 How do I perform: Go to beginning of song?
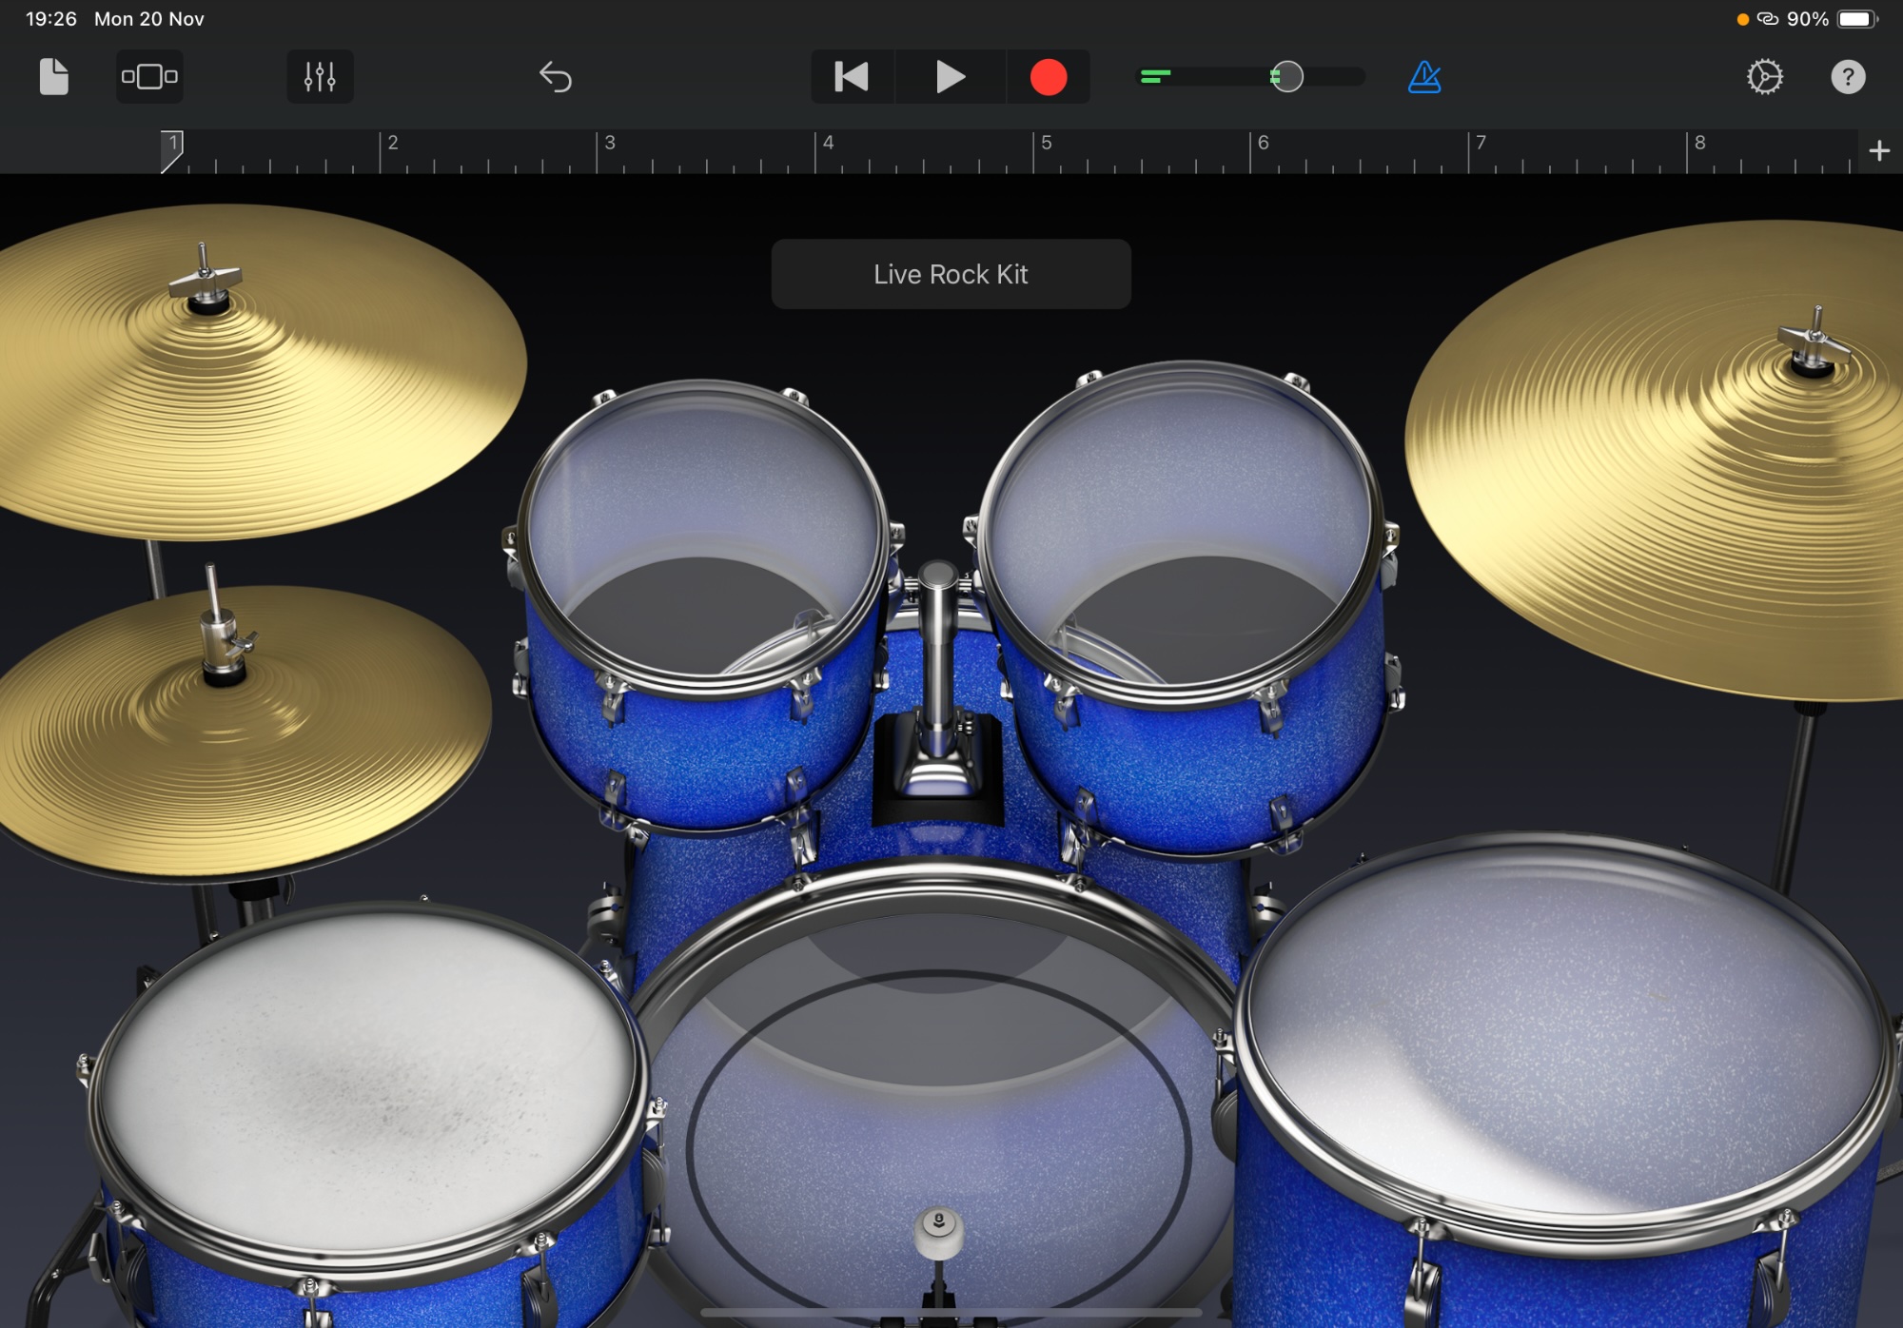pyautogui.click(x=852, y=77)
